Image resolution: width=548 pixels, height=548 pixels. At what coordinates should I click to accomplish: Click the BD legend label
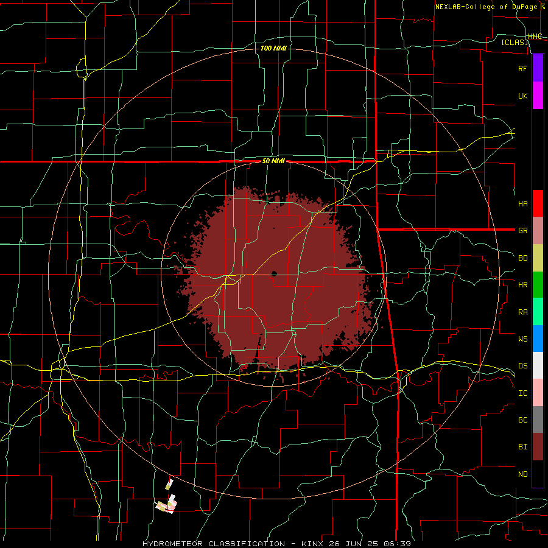522,258
